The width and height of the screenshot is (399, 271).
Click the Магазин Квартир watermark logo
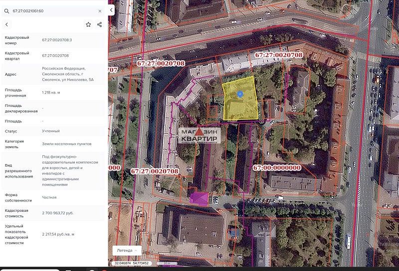pyautogui.click(x=199, y=135)
